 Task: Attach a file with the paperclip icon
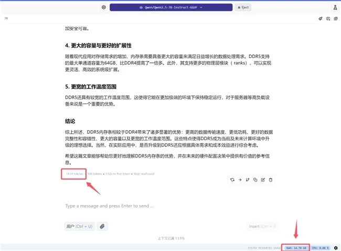[x=102, y=226]
